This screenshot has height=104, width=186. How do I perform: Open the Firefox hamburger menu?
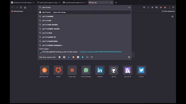pyautogui.click(x=173, y=7)
